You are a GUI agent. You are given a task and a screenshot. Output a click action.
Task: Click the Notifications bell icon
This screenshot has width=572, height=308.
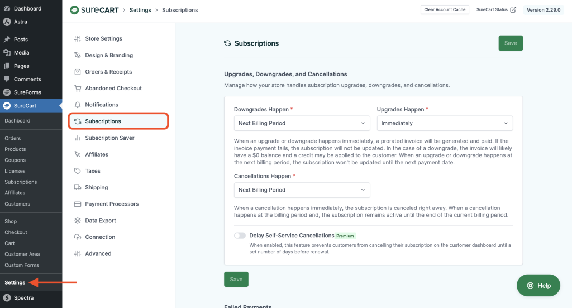click(x=78, y=105)
